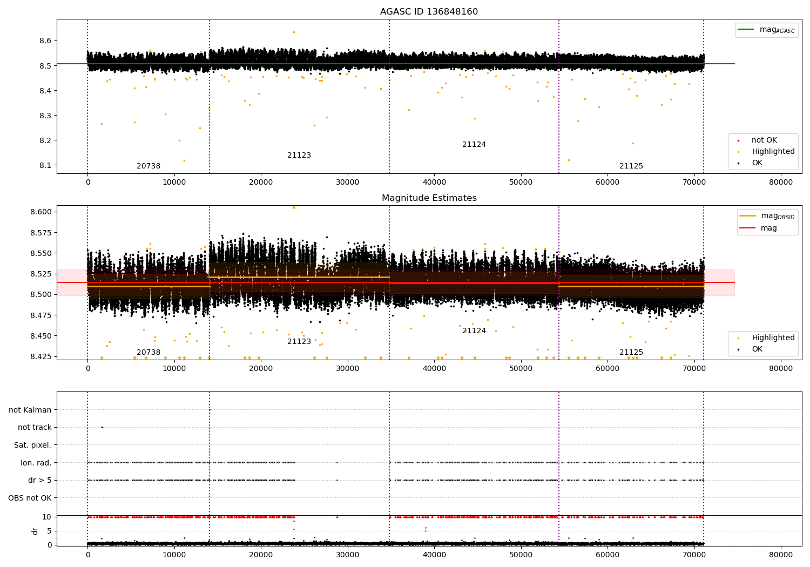Click the 8.525 tick on middle plot
The height and width of the screenshot is (567, 810).
click(42, 274)
